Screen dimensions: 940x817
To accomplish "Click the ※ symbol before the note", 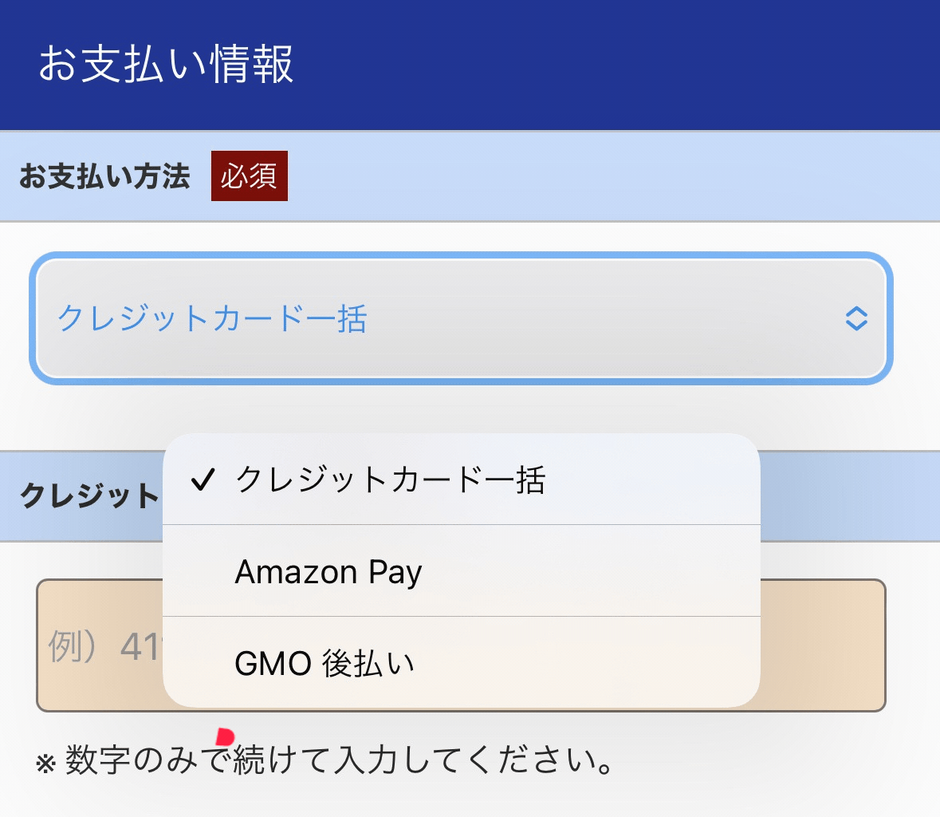I will point(45,764).
